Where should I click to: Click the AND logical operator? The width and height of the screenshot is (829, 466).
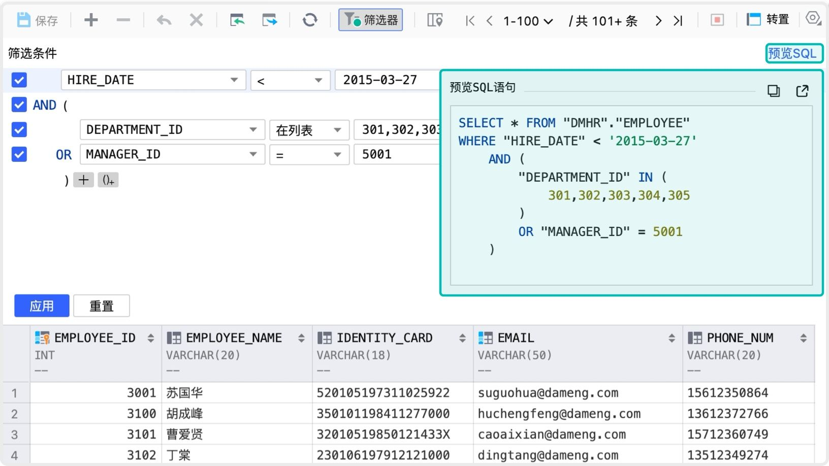click(45, 105)
